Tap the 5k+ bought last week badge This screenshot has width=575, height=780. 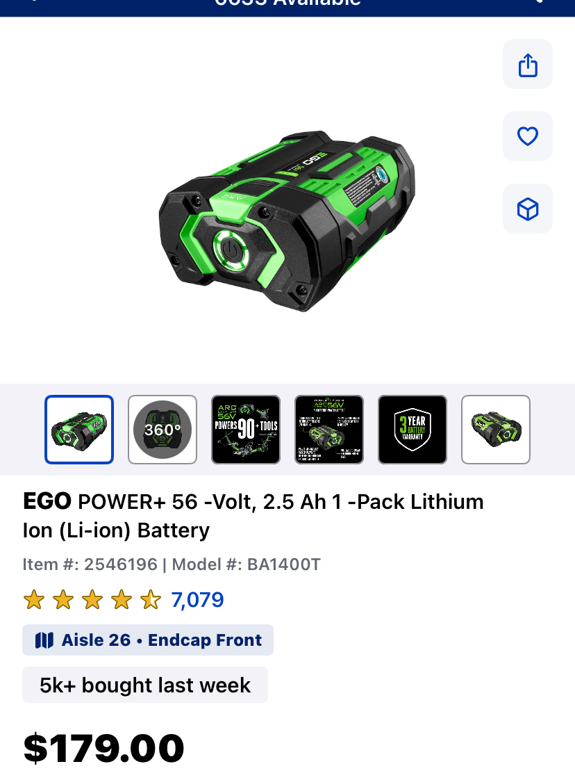pos(145,685)
